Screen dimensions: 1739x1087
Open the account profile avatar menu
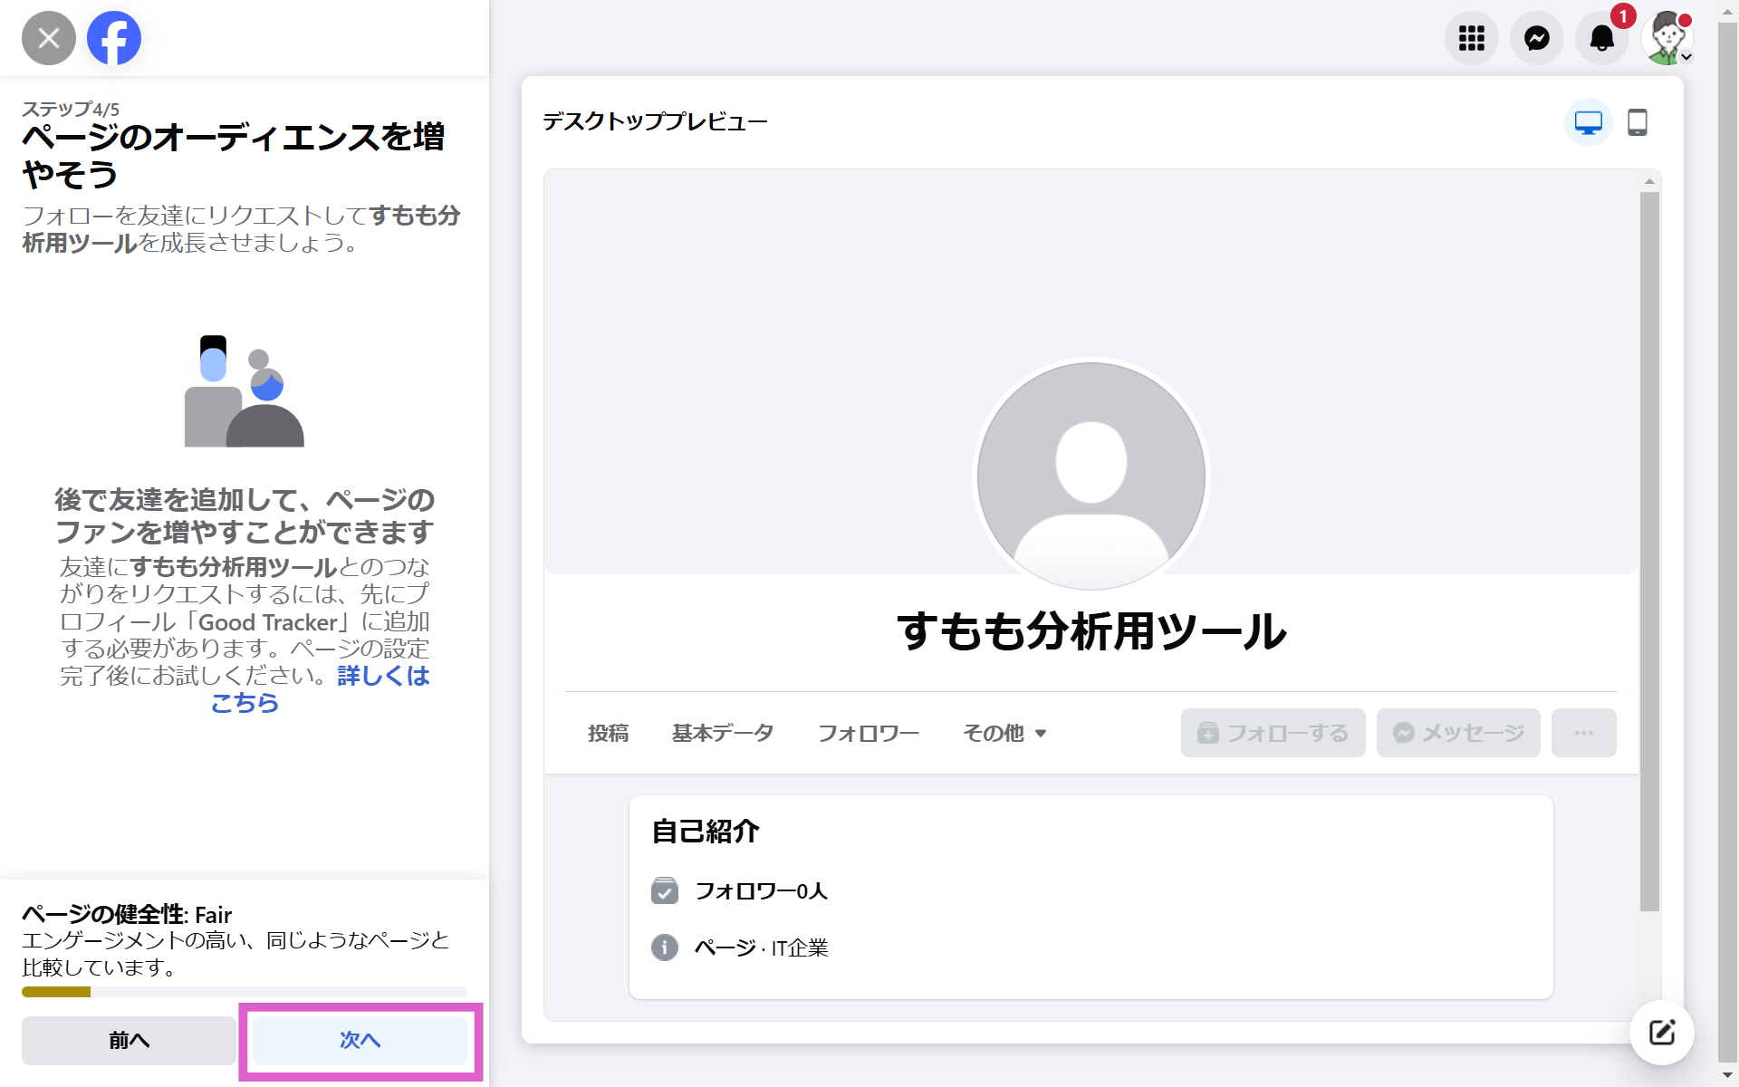[x=1667, y=38]
